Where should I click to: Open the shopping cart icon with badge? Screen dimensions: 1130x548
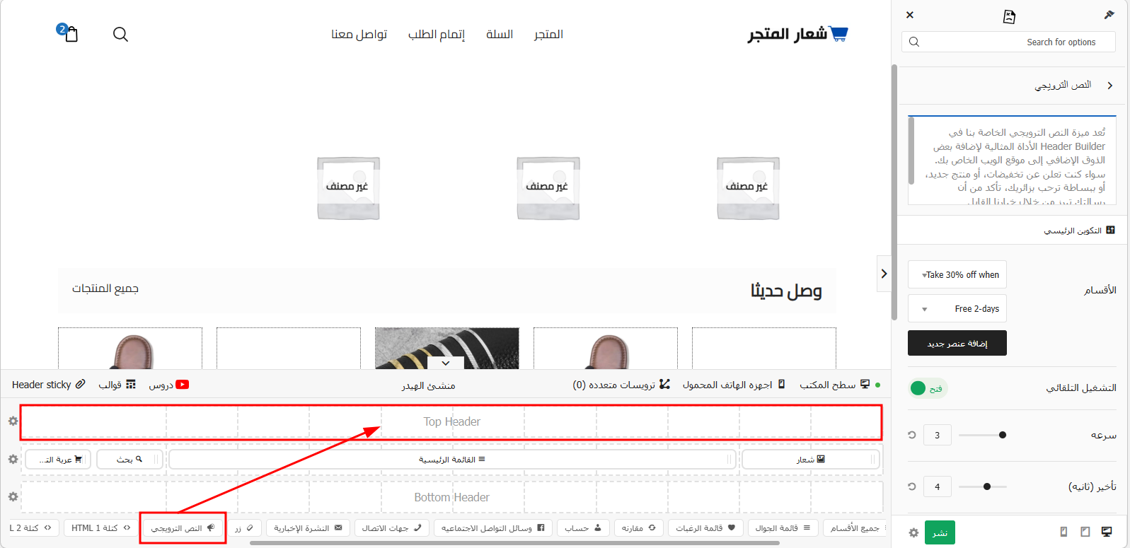click(x=71, y=34)
